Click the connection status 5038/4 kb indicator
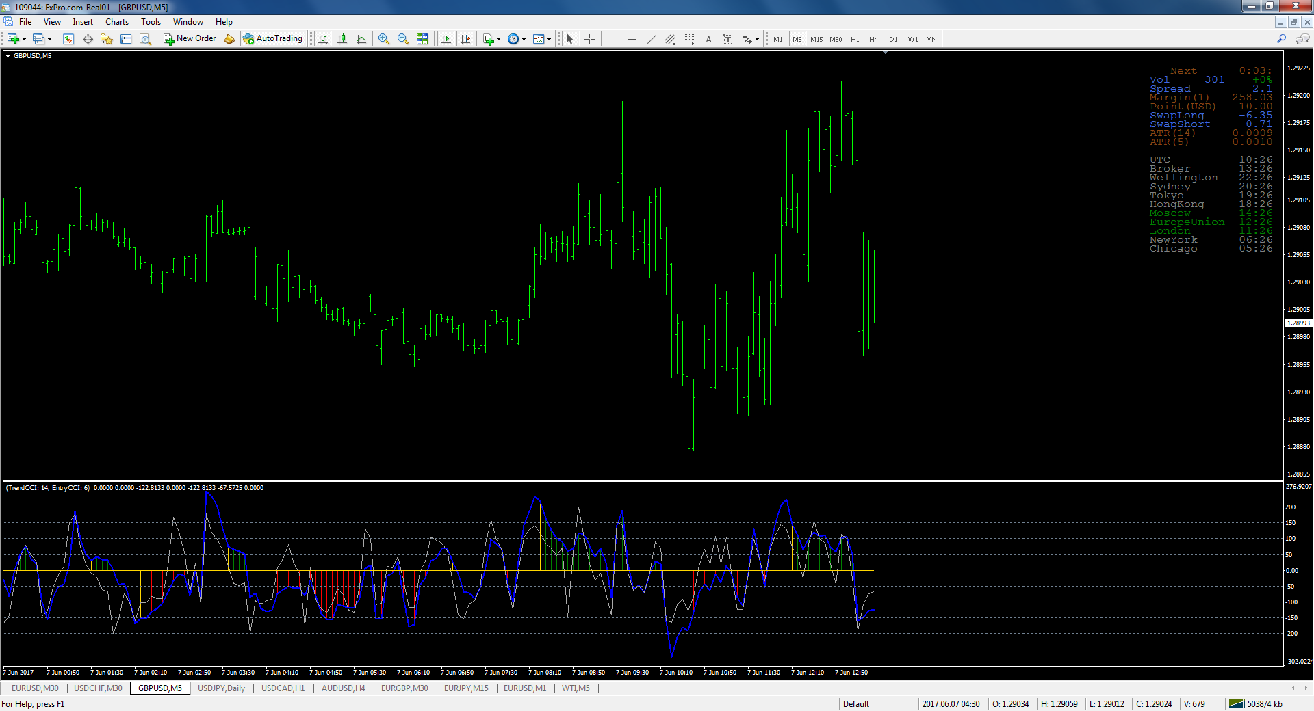The image size is (1314, 711). click(1256, 704)
